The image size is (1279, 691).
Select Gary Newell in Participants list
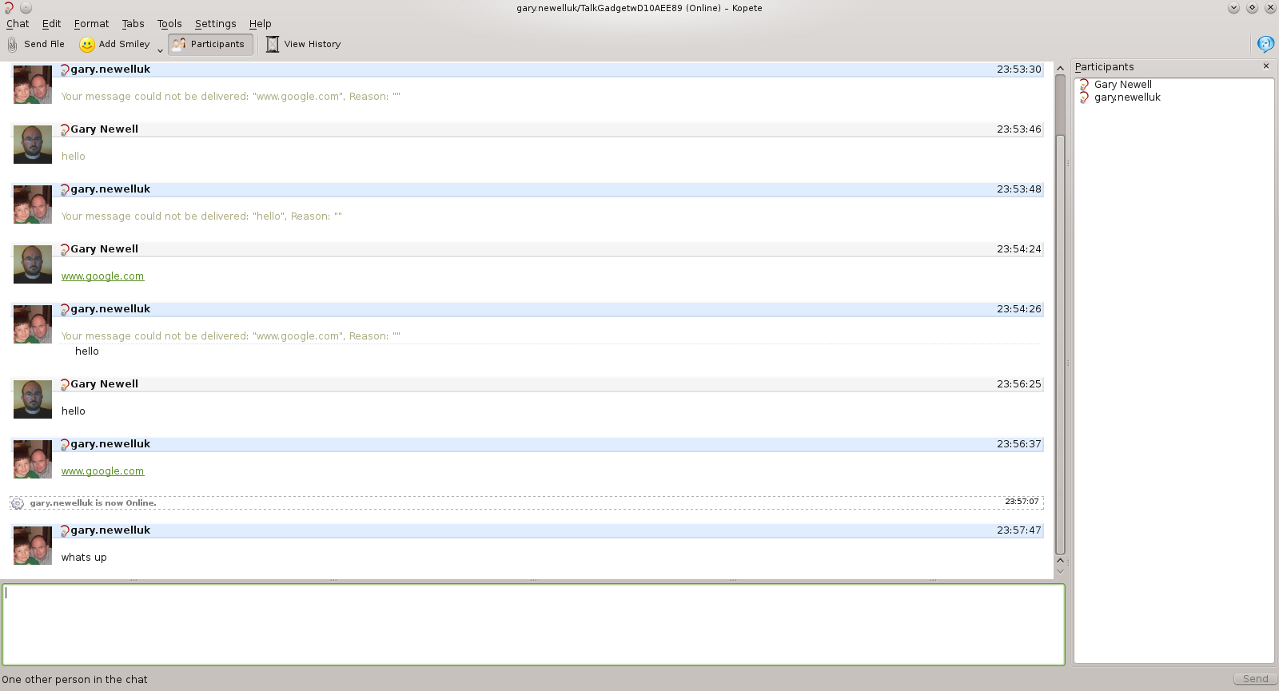tap(1122, 85)
